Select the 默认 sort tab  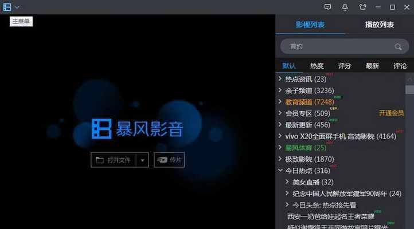point(289,66)
